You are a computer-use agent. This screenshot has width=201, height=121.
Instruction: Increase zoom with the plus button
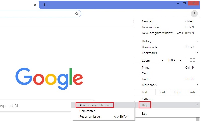(180, 60)
